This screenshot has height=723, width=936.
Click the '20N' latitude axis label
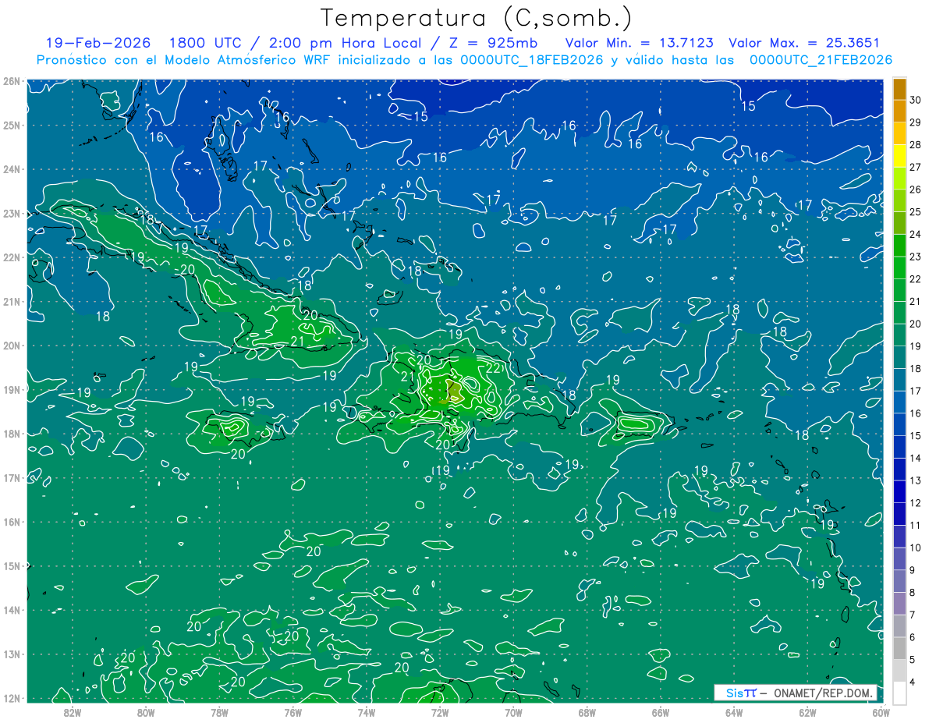tap(11, 346)
